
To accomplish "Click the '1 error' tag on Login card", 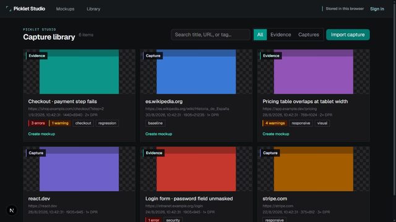I will [153, 220].
